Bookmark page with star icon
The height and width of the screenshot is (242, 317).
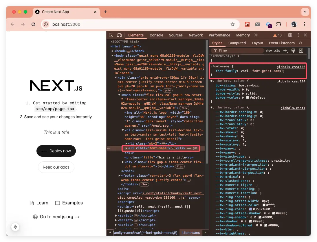pyautogui.click(x=233, y=24)
